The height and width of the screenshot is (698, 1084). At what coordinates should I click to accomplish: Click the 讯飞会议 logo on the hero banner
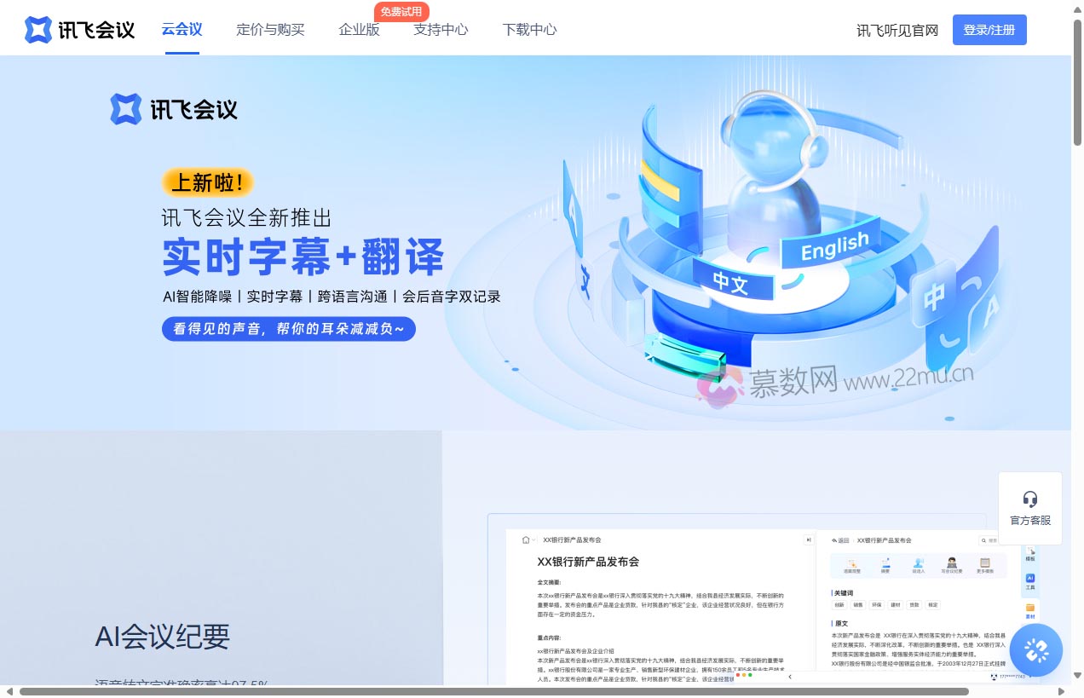[x=174, y=109]
